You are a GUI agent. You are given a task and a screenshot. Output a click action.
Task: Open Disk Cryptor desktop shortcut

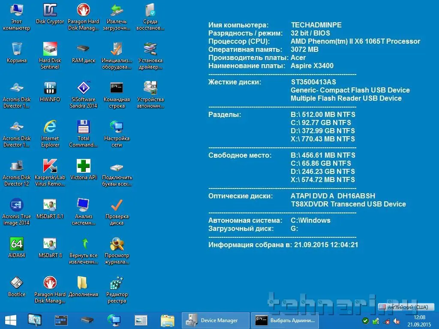50,10
